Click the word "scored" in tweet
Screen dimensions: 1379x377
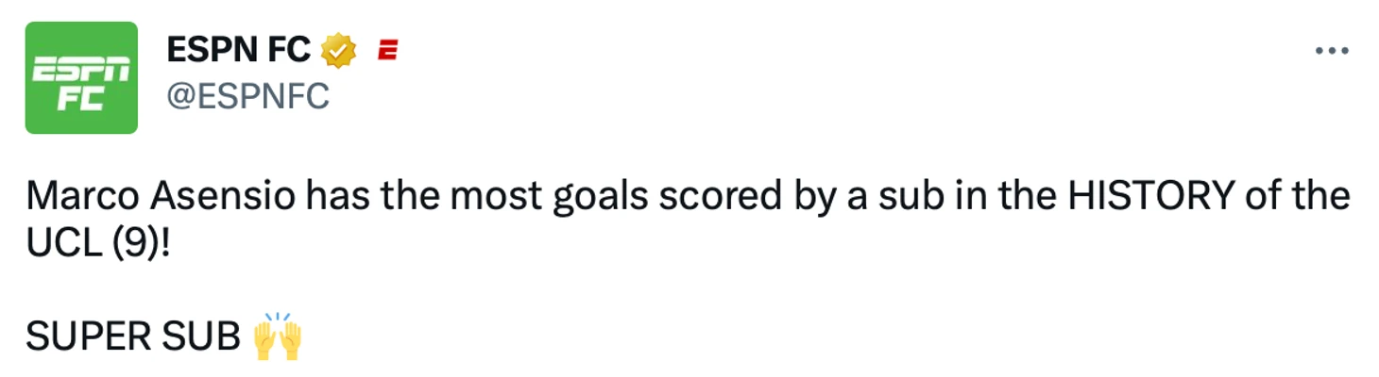710,196
